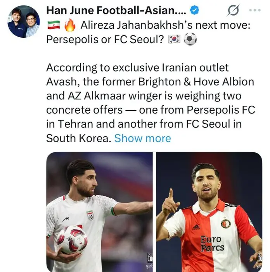Click the Han June Football-Asian account name
Image resolution: width=270 pixels, height=272 pixels.
pyautogui.click(x=116, y=10)
